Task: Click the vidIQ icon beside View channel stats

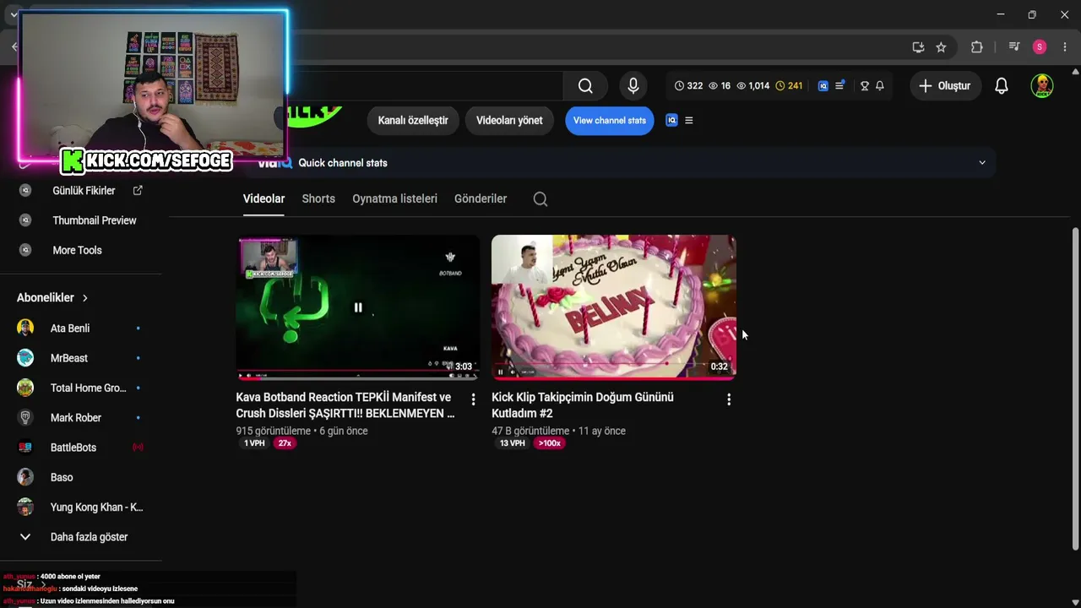Action: pyautogui.click(x=672, y=121)
